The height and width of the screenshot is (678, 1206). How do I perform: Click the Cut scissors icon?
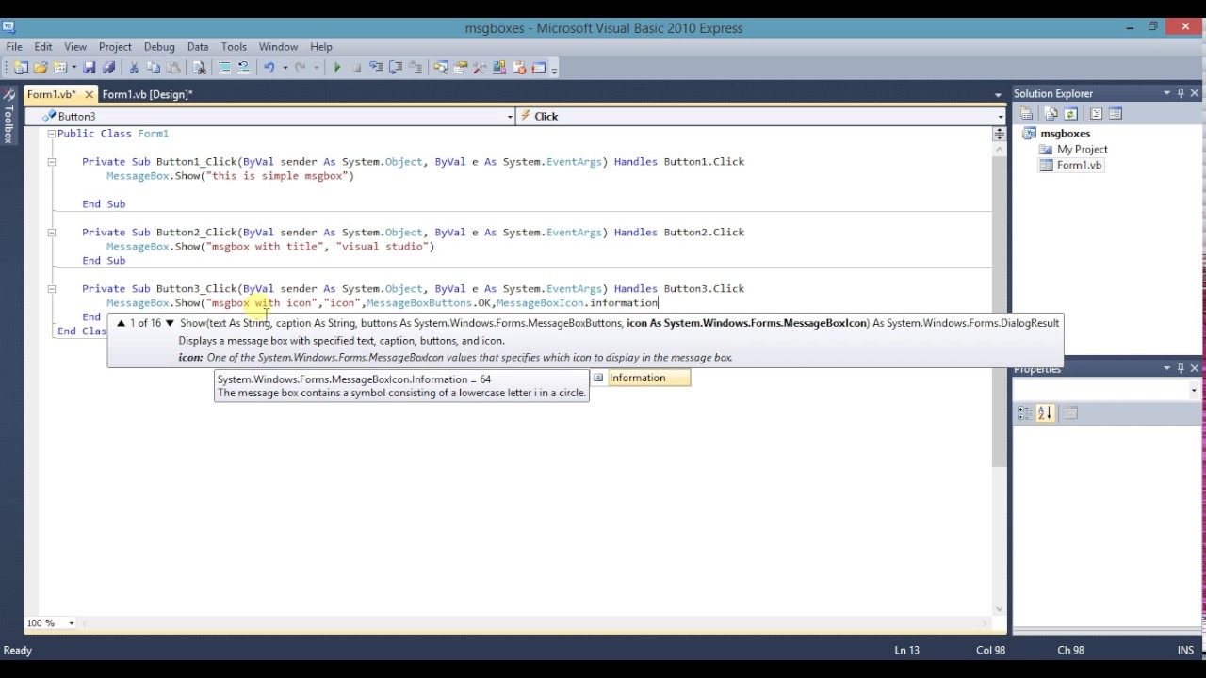[x=133, y=68]
